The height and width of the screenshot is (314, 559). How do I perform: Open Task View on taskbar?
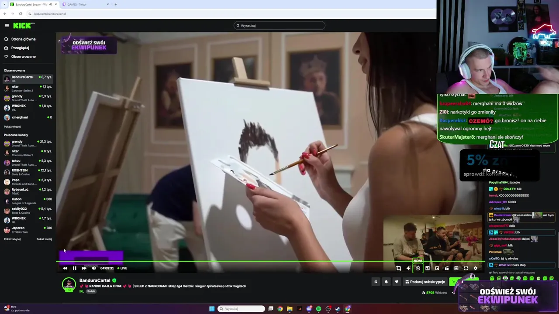[x=271, y=309]
